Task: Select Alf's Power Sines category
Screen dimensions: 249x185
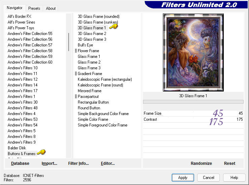Action: [x=21, y=22]
